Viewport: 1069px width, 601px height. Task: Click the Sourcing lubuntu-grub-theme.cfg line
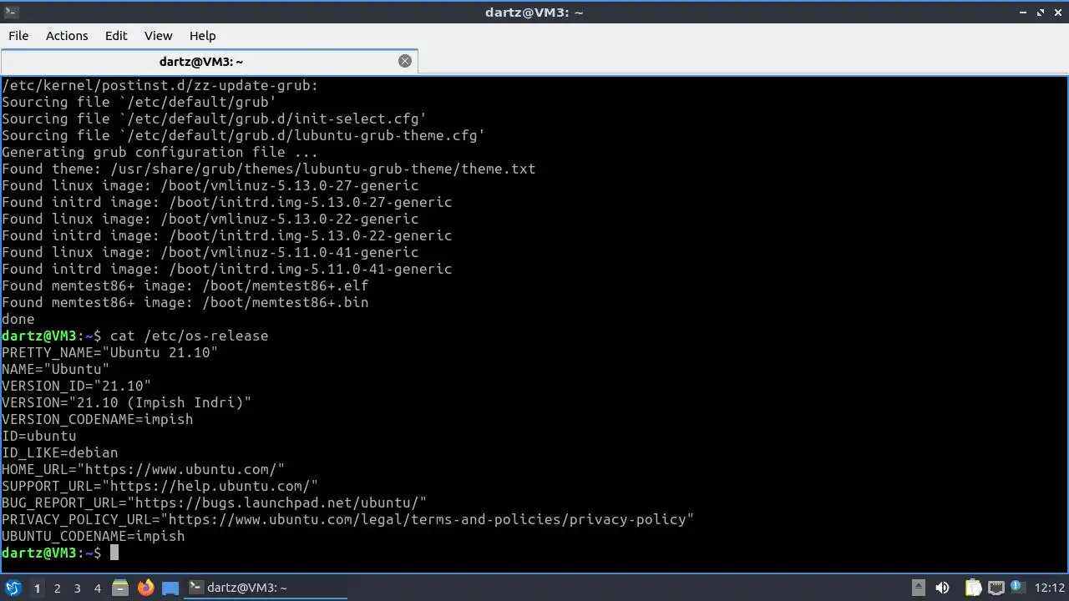[243, 135]
